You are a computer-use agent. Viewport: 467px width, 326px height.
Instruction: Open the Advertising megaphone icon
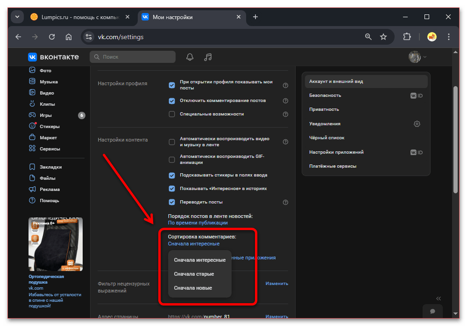tap(32, 189)
